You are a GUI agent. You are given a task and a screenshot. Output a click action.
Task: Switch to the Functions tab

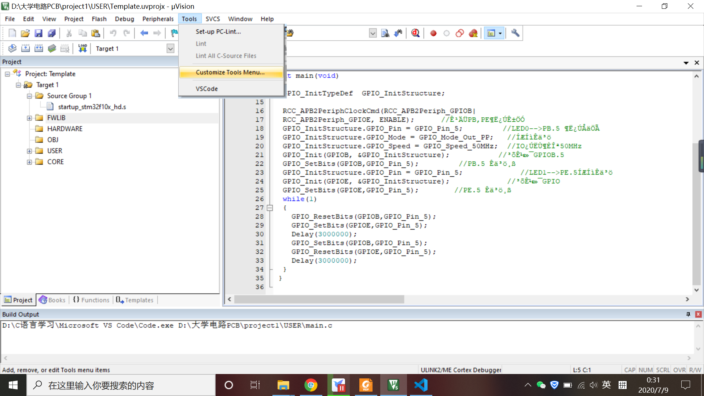(x=91, y=300)
